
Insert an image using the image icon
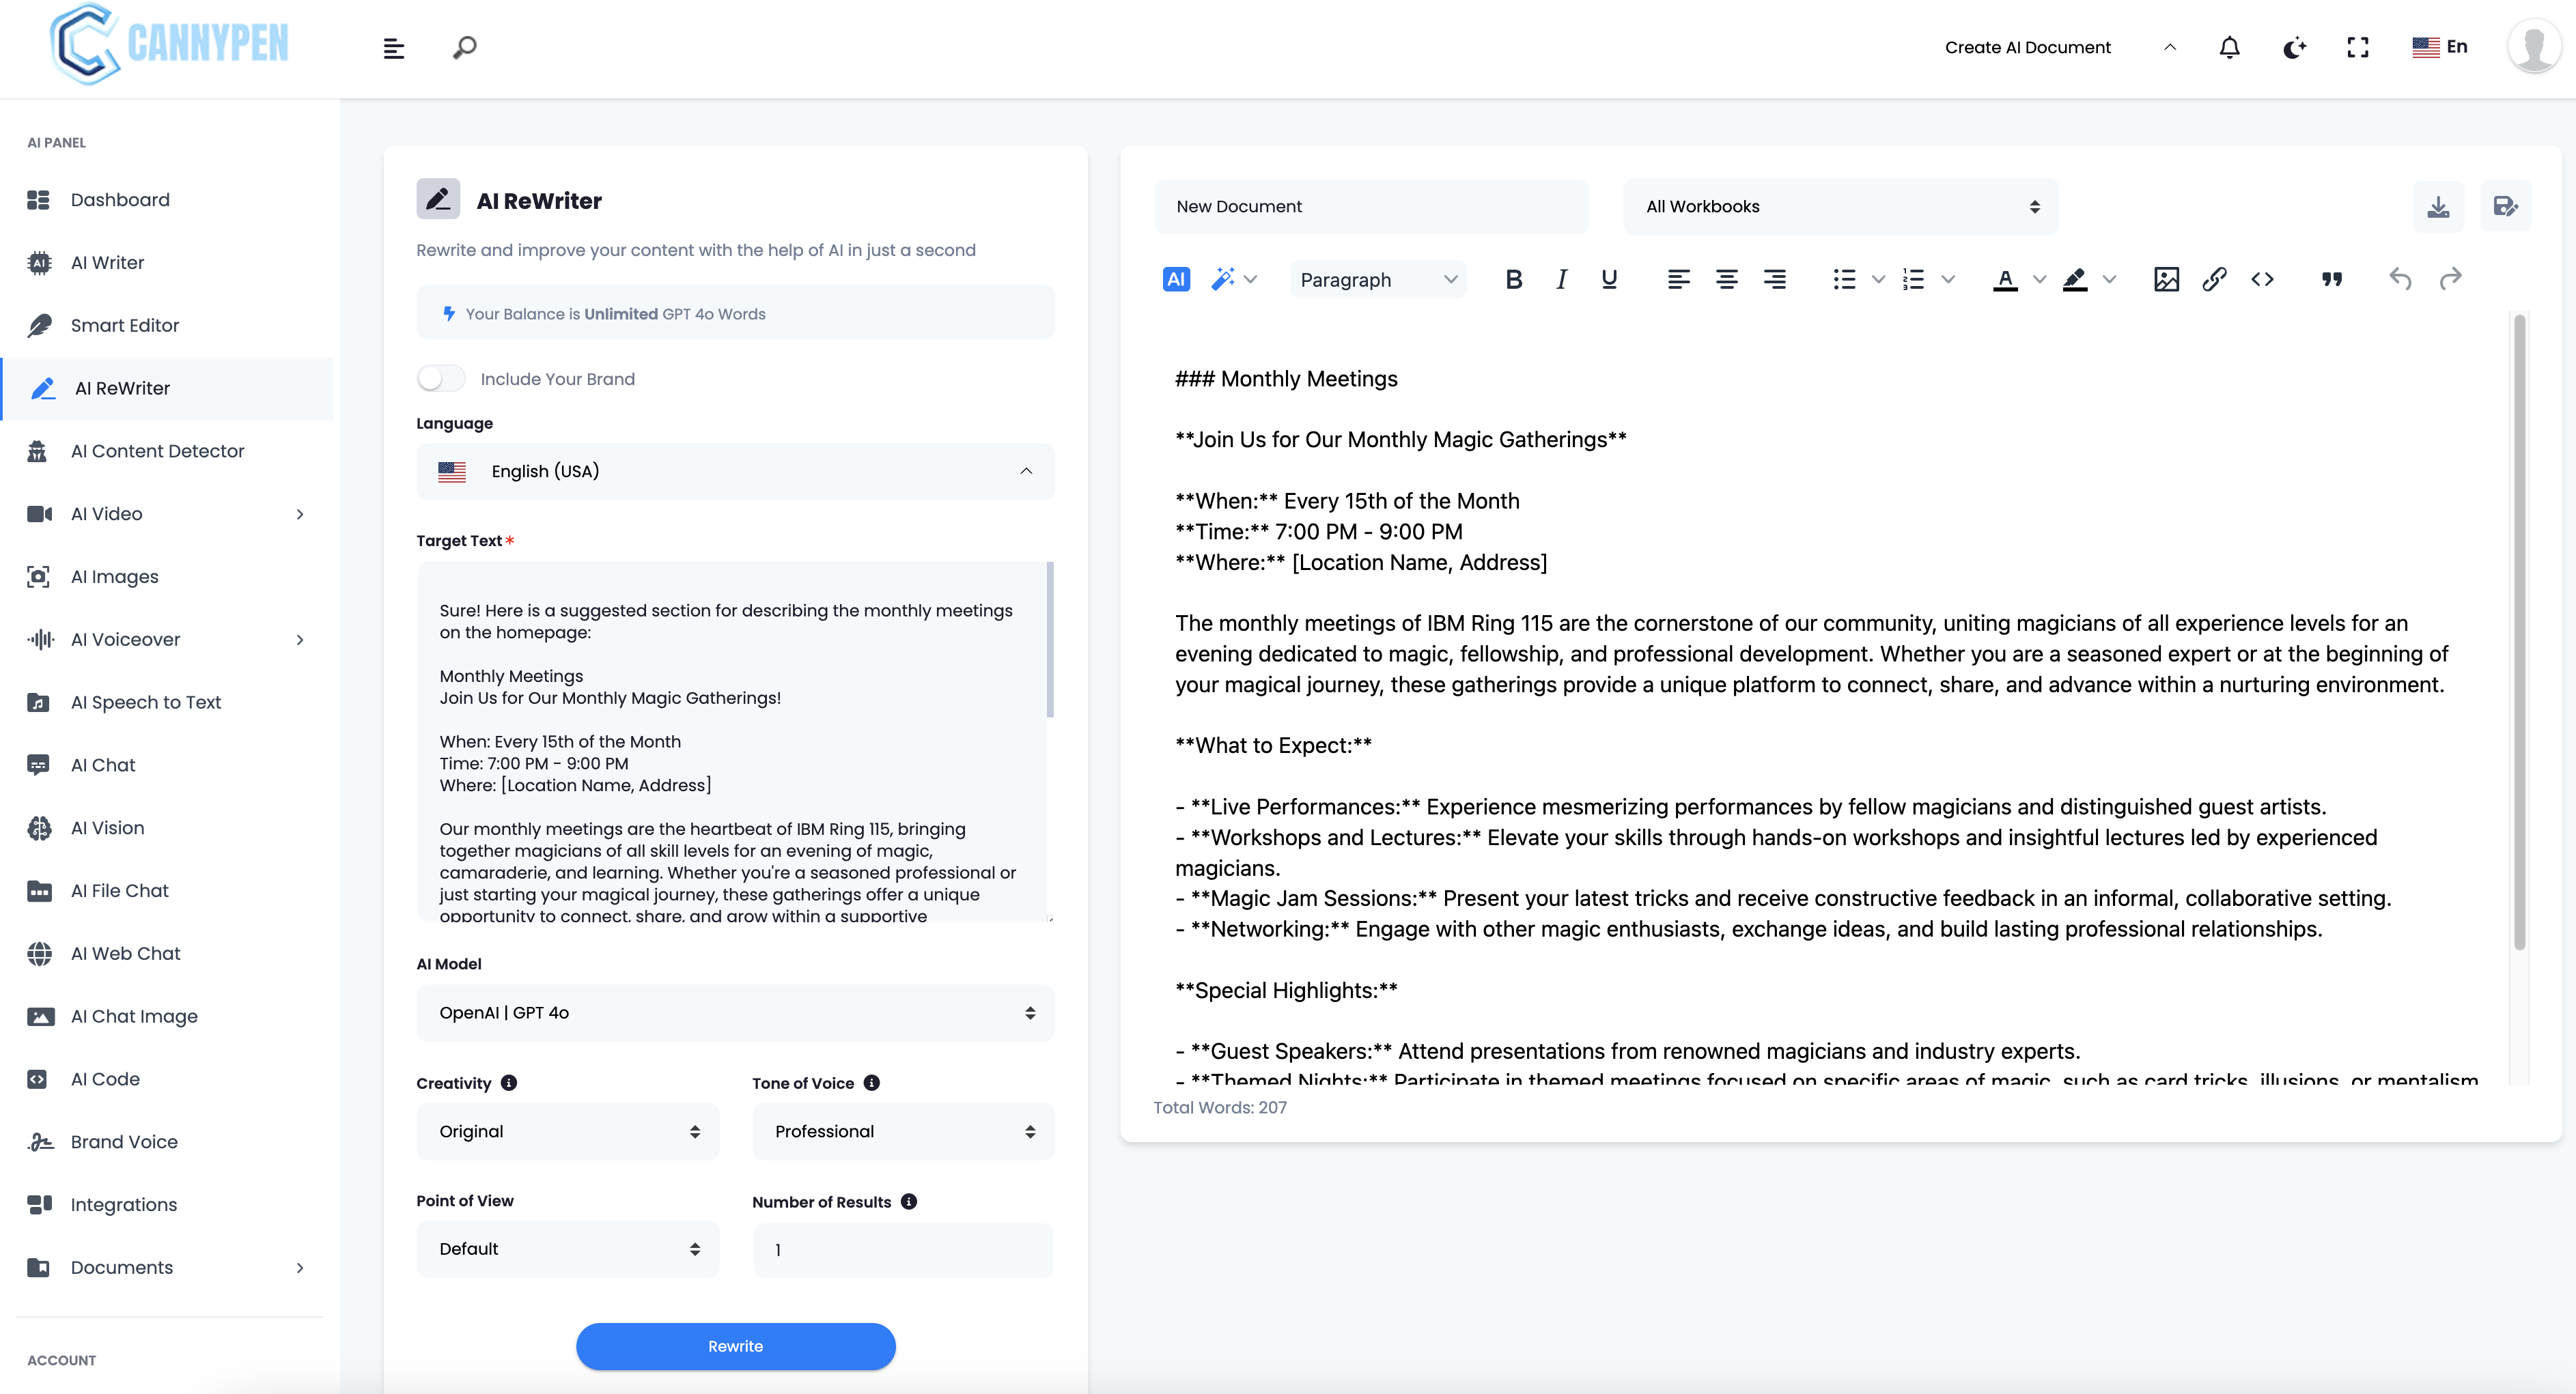point(2166,280)
